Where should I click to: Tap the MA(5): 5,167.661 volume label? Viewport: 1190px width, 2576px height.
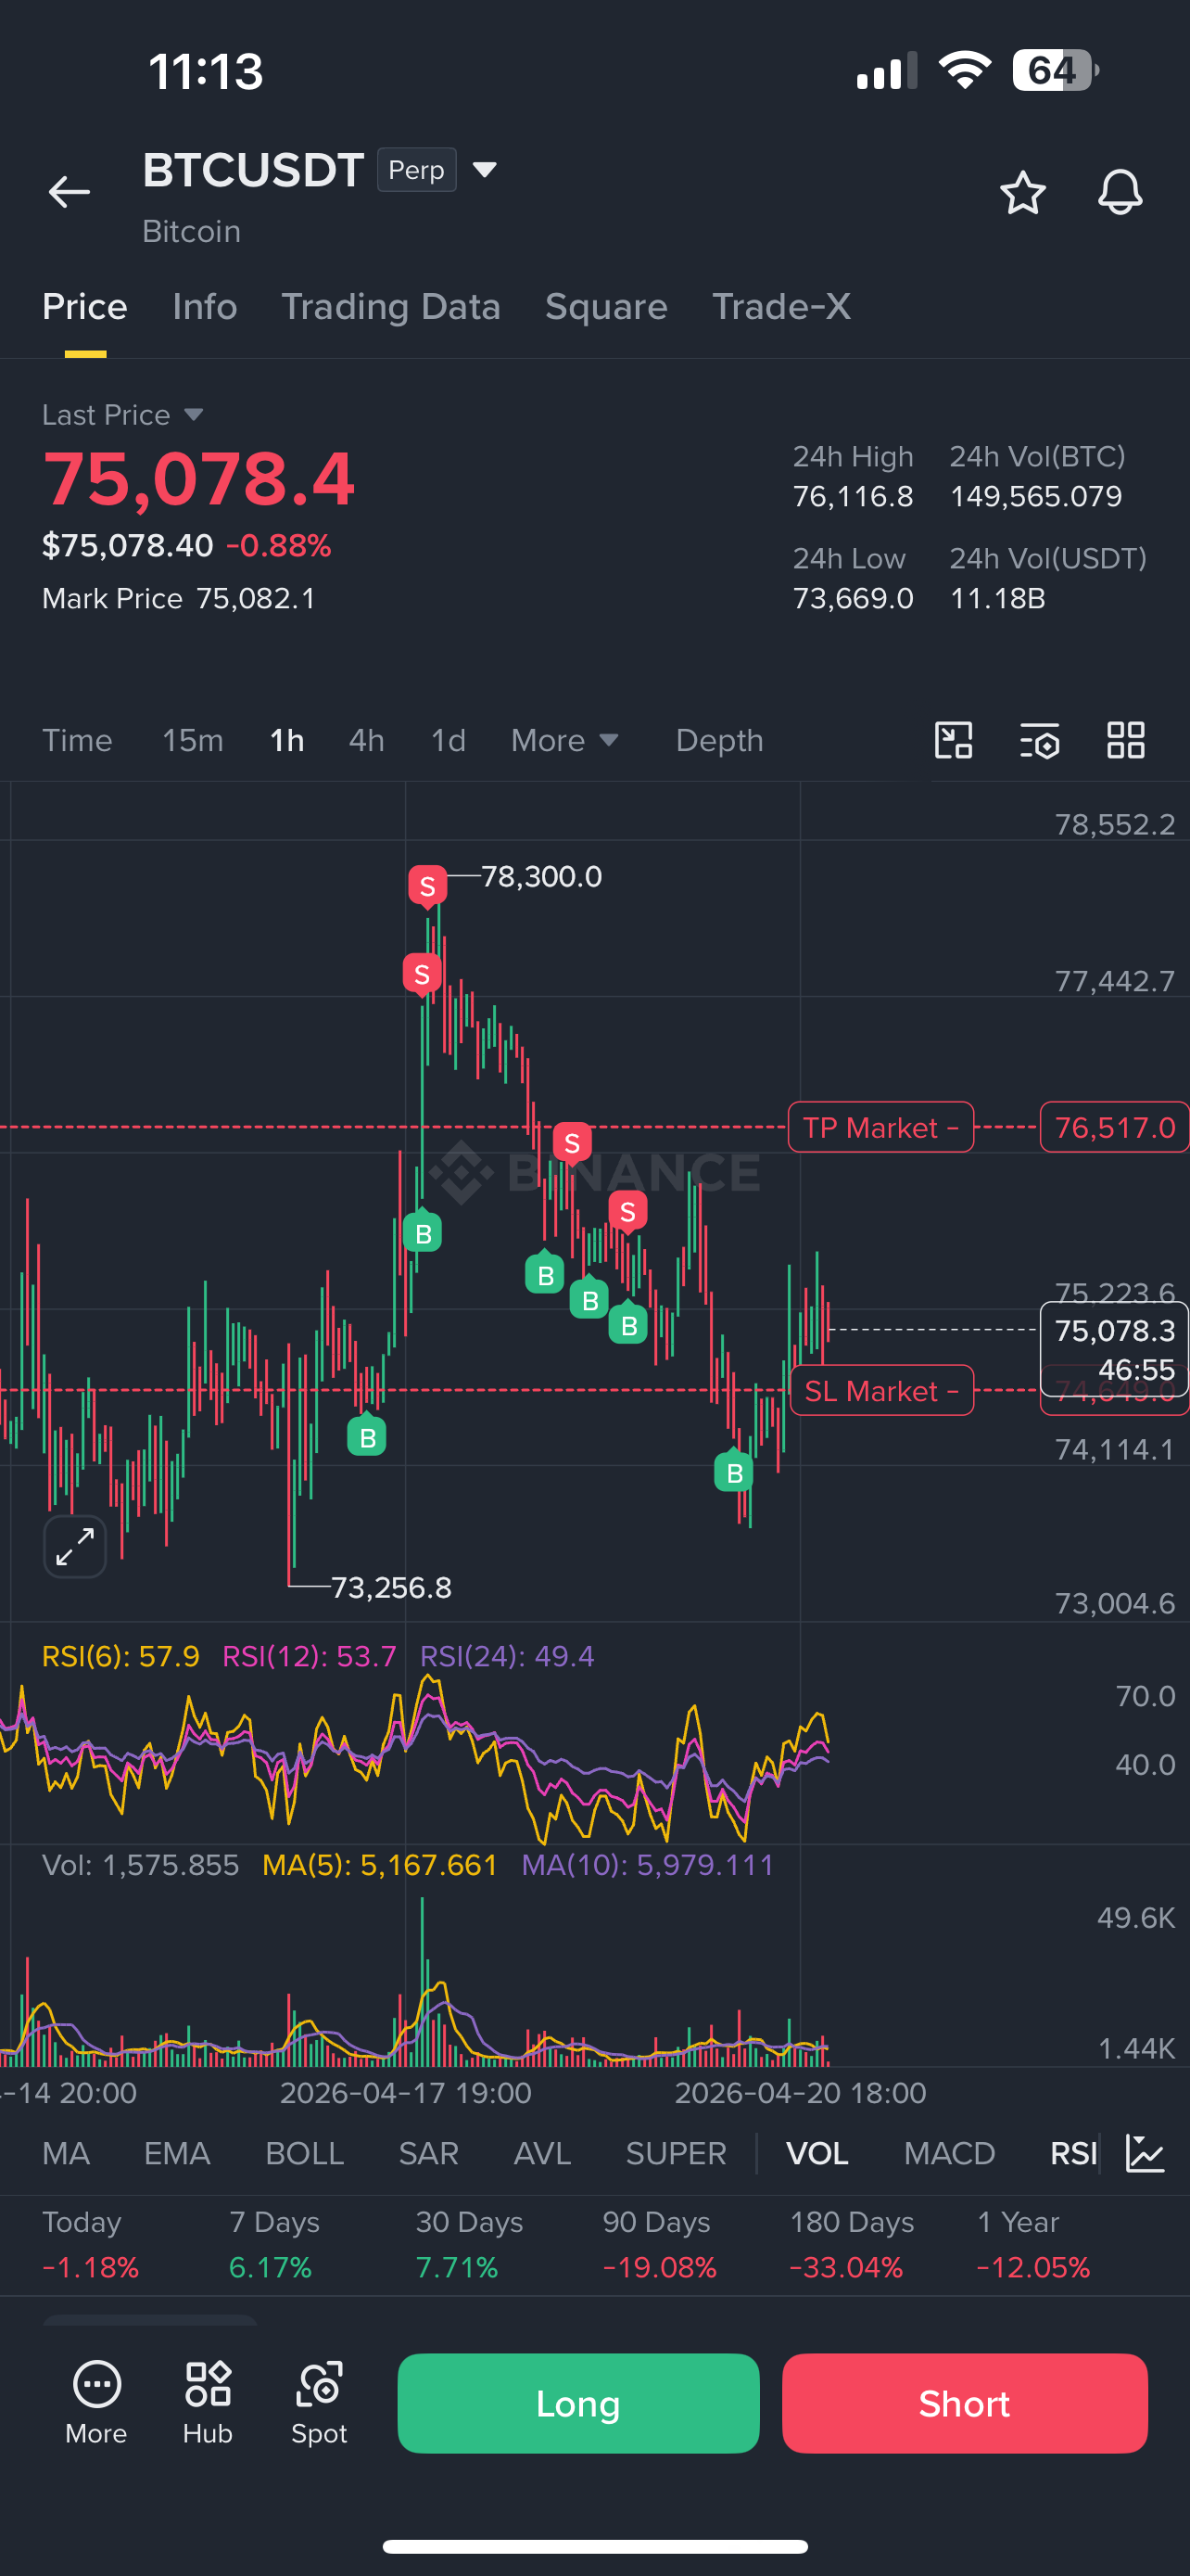(380, 1865)
